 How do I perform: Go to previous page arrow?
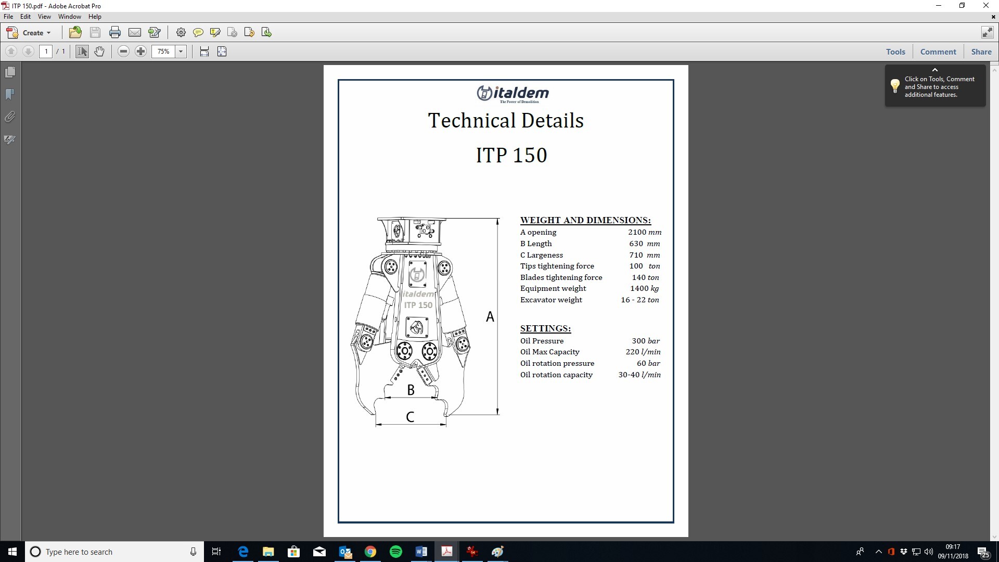pyautogui.click(x=11, y=52)
